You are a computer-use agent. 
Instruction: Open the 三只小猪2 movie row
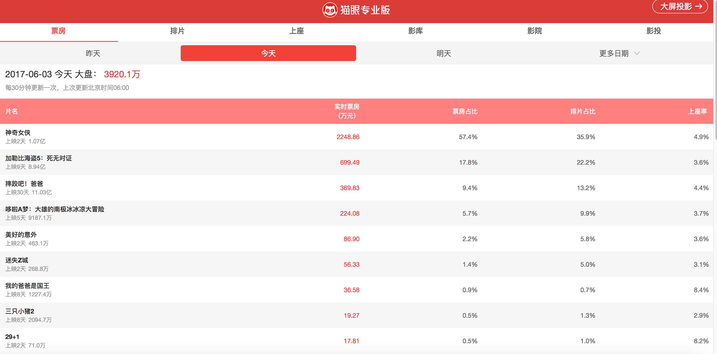(19, 311)
